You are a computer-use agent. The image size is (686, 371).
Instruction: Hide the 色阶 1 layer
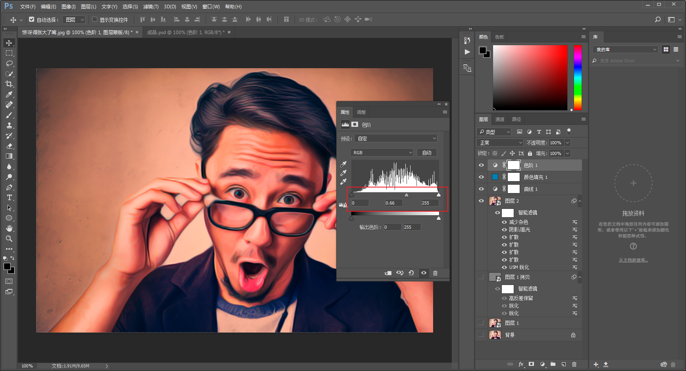481,165
